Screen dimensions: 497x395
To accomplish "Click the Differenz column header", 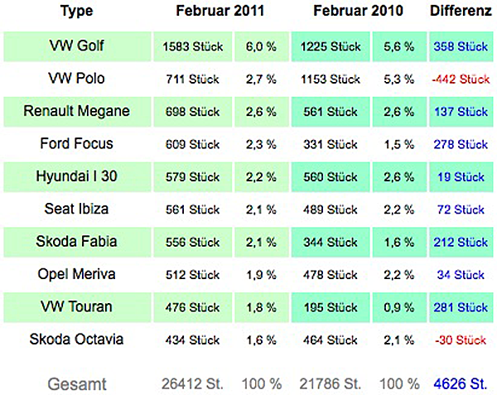I will 461,11.
